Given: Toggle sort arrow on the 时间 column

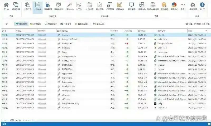Looking at the screenshot, I should (206, 31).
